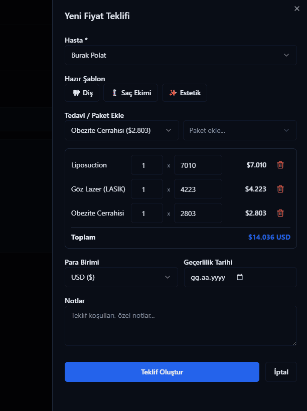
Task: Apply the Saç Ekimi template
Action: [x=130, y=93]
